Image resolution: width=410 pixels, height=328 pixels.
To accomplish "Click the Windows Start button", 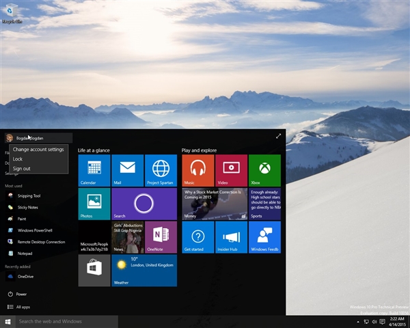I will tap(8, 321).
